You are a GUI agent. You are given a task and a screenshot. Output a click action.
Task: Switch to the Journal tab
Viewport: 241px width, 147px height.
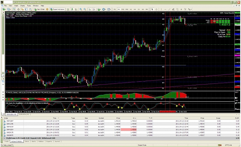pos(57,141)
